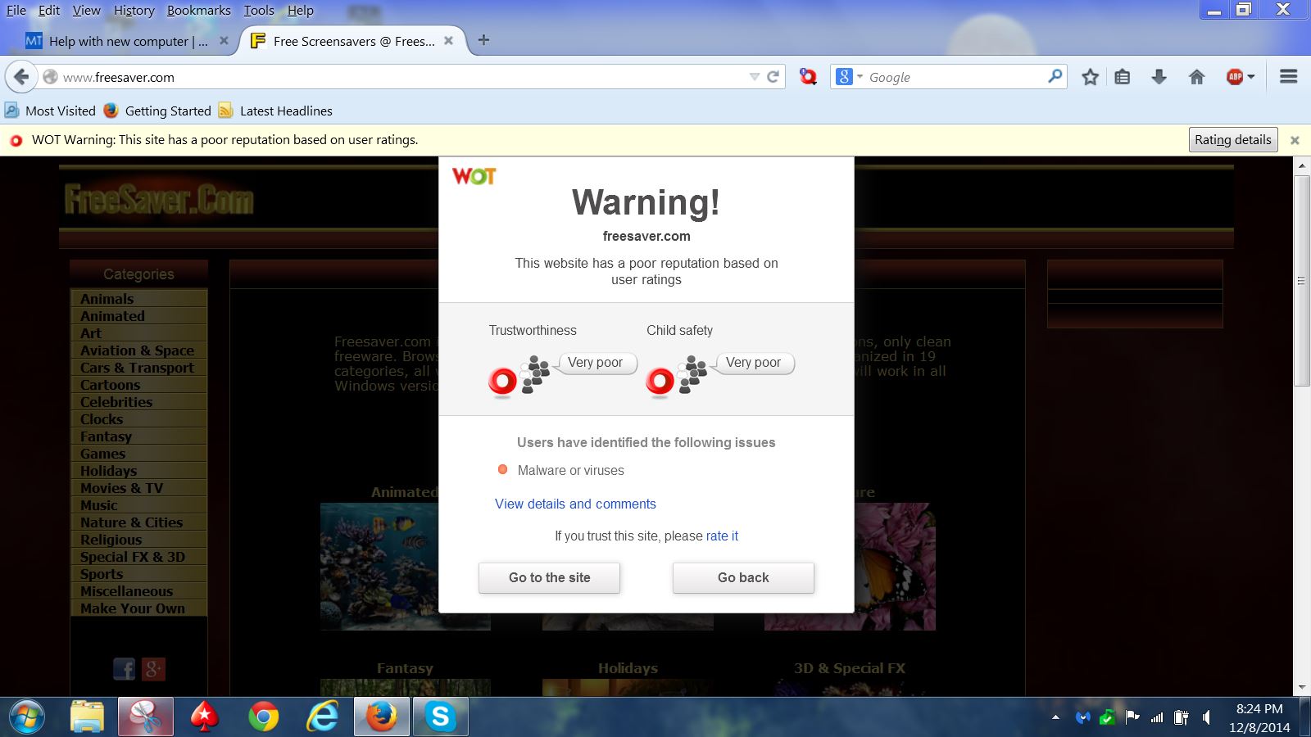Viewport: 1311px width, 737px height.
Task: Open the WOT rating icon beside the address bar
Action: pyautogui.click(x=808, y=77)
